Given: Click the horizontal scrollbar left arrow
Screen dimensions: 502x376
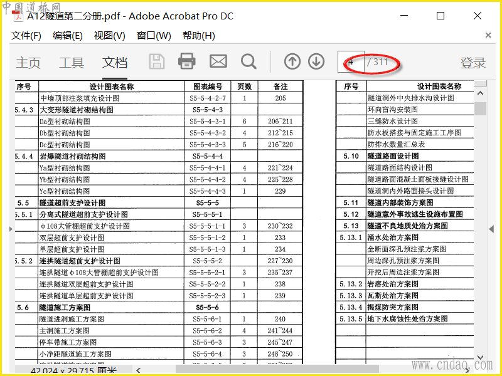Looking at the screenshot, I should click(x=138, y=370).
